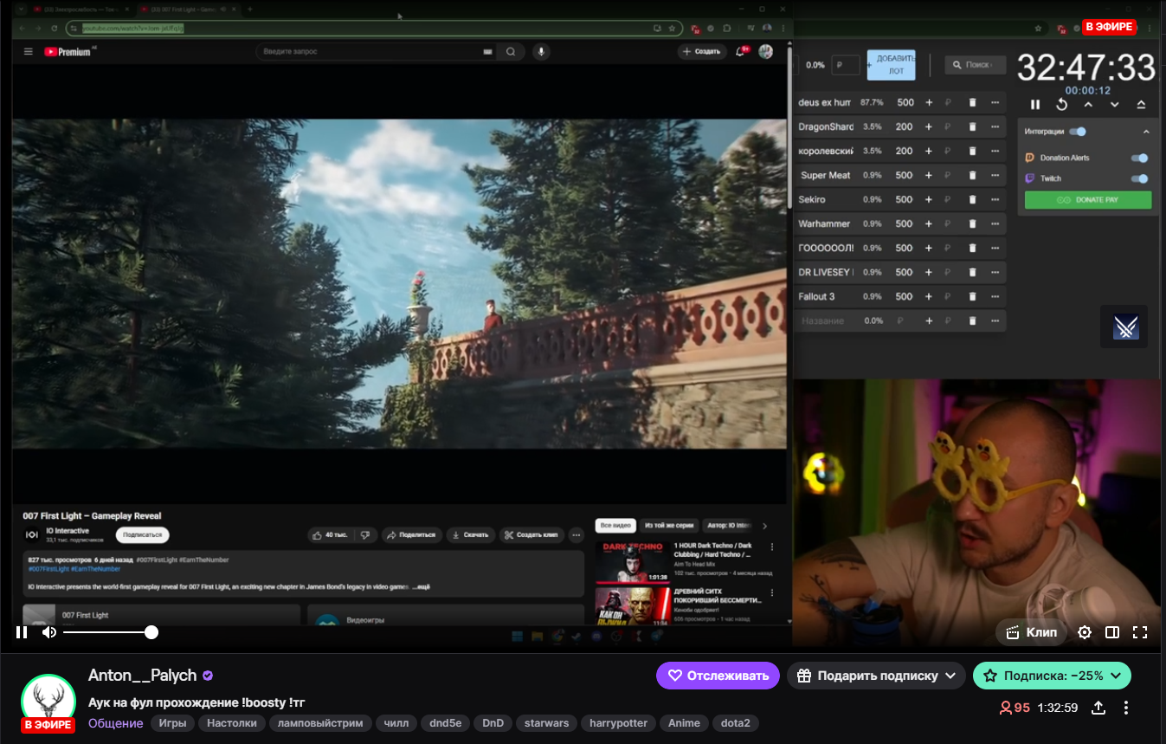Click the plus icon on the Warhammer row

point(929,223)
